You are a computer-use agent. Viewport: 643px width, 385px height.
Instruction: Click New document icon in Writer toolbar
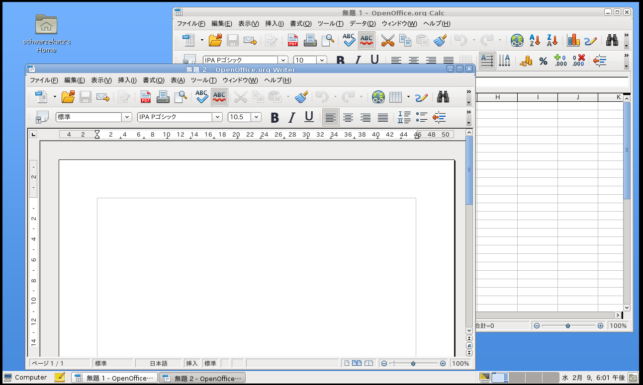[41, 96]
